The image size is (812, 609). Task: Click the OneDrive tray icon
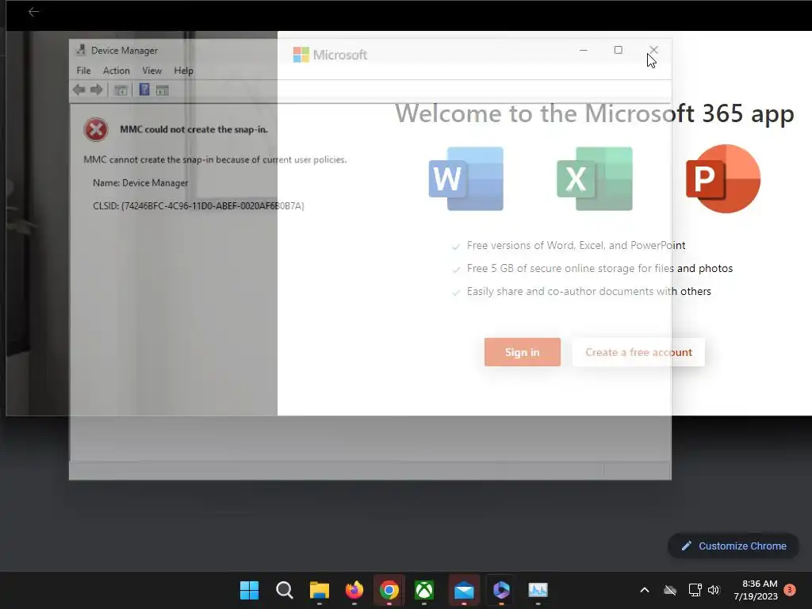click(x=670, y=590)
